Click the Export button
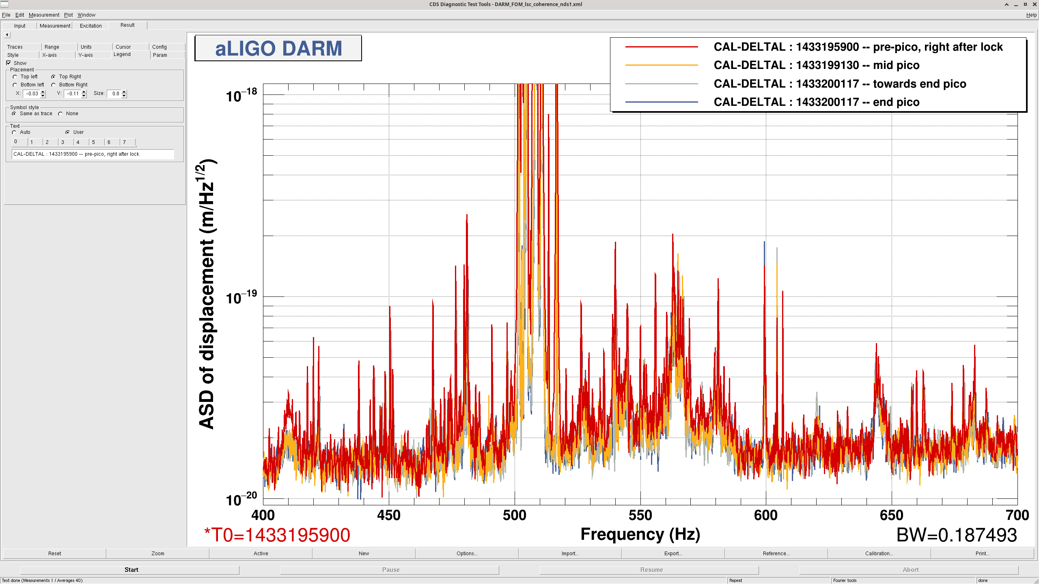 pyautogui.click(x=673, y=554)
